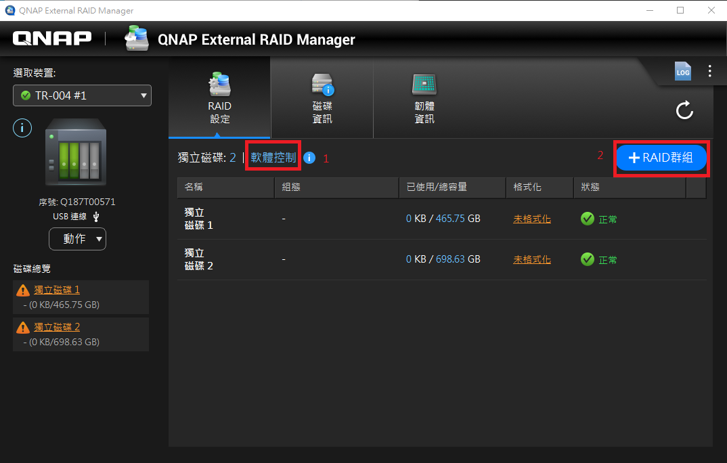Open the three-dot overflow menu
Screen dimensions: 727x463
pyautogui.click(x=709, y=70)
